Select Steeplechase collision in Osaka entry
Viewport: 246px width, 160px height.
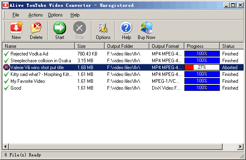coord(41,61)
